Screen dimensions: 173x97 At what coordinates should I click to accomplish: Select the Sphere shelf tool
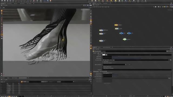click(x=5, y=1)
